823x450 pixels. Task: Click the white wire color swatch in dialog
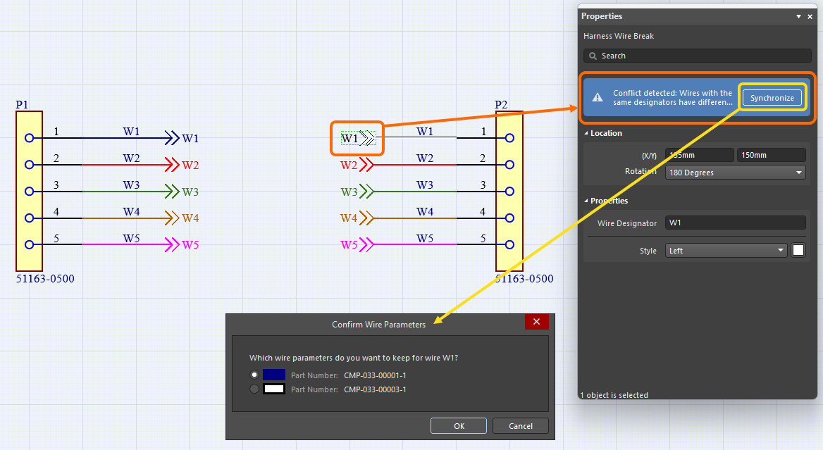tap(274, 389)
